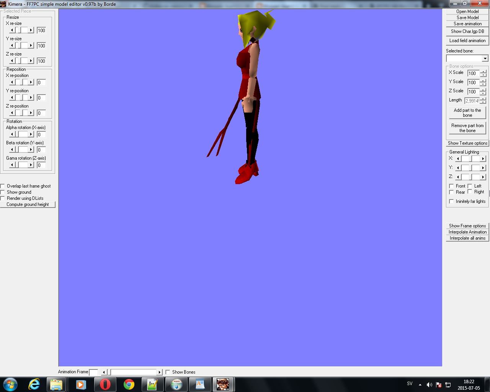
Task: Enable the Left lighting checkbox
Action: pos(470,186)
